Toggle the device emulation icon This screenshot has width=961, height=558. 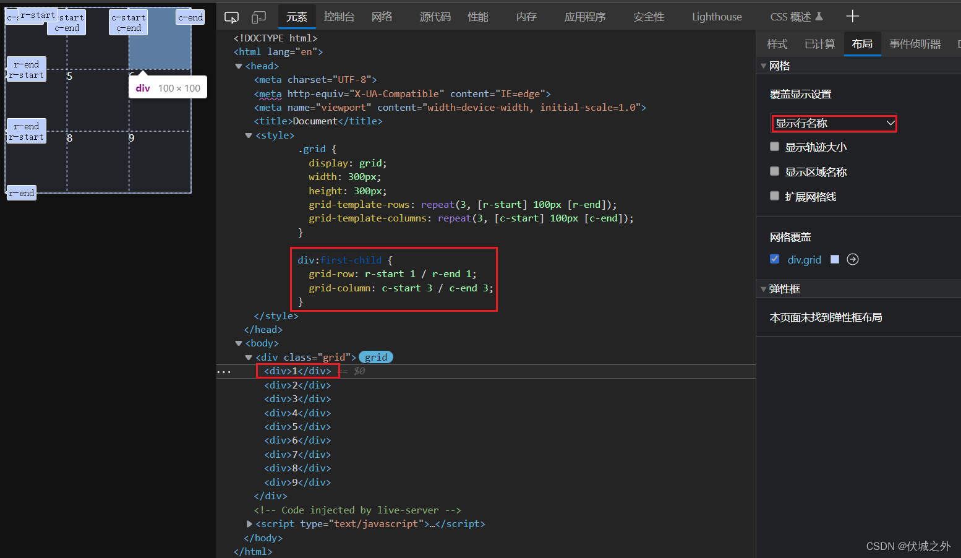[x=258, y=17]
